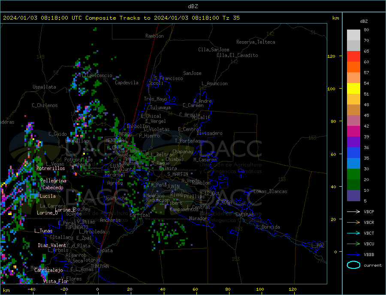Click the 'Tz 35' text in the header
The height and width of the screenshot is (295, 386).
231,18
